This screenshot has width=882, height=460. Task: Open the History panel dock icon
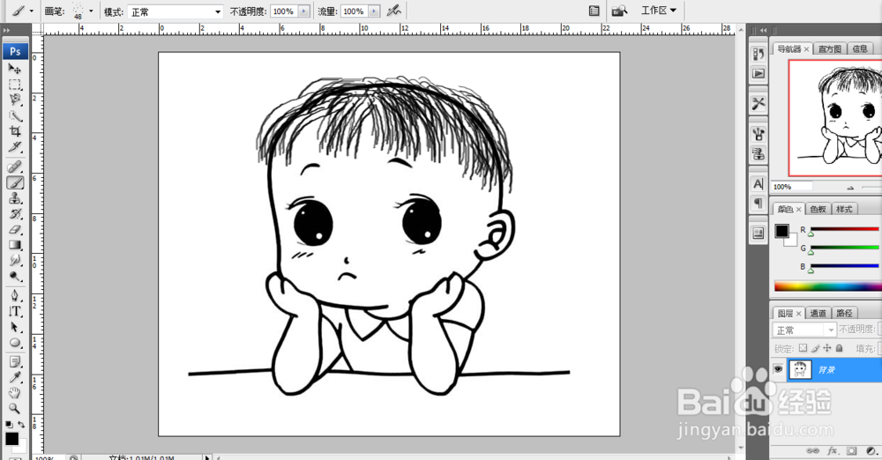pos(759,54)
